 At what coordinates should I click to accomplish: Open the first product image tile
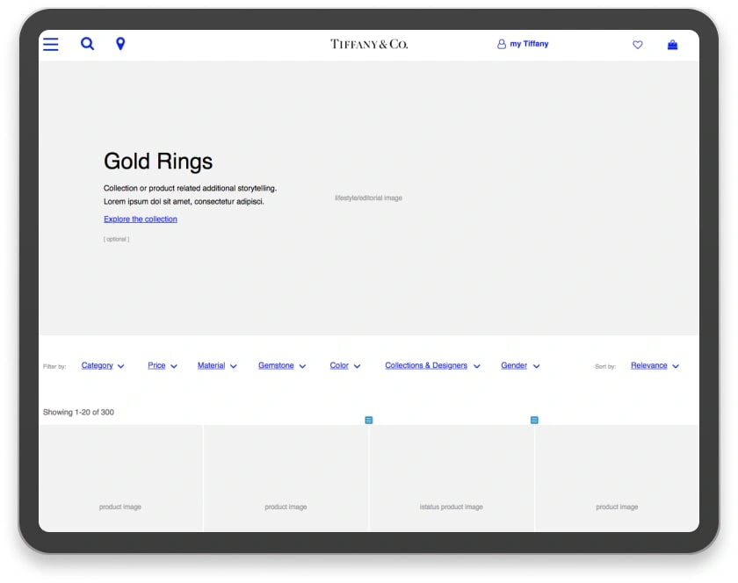(x=120, y=478)
